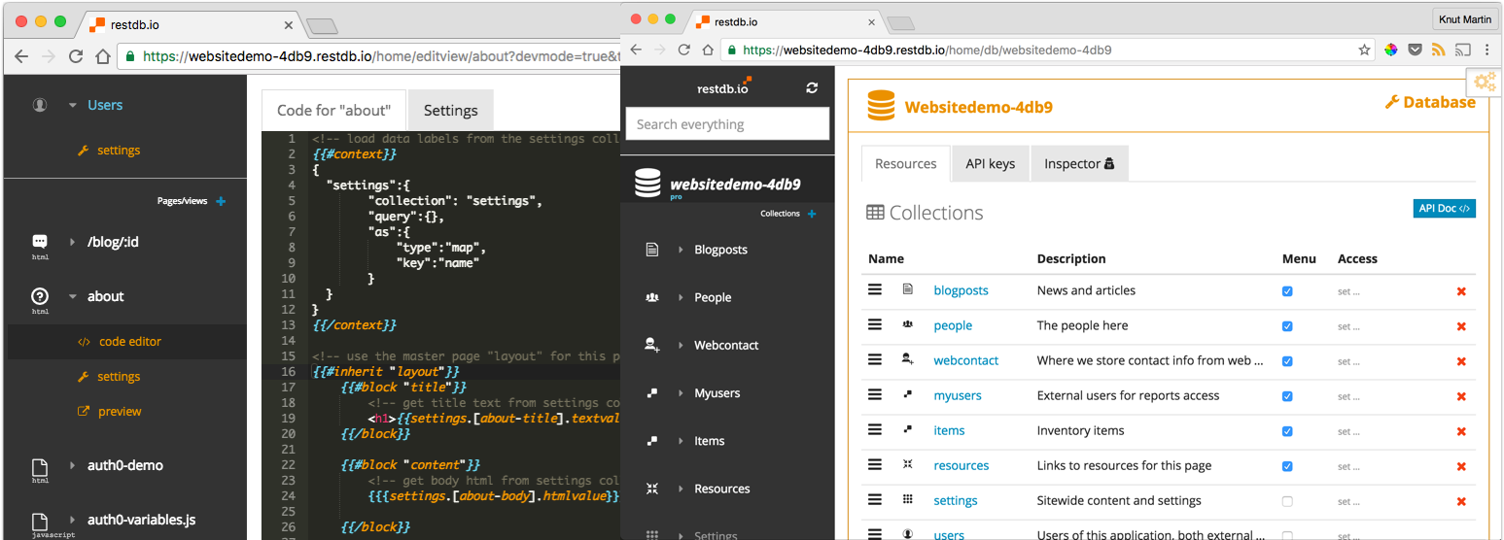This screenshot has width=1504, height=540.
Task: Uncheck the Menu checkbox for people
Action: tap(1287, 326)
